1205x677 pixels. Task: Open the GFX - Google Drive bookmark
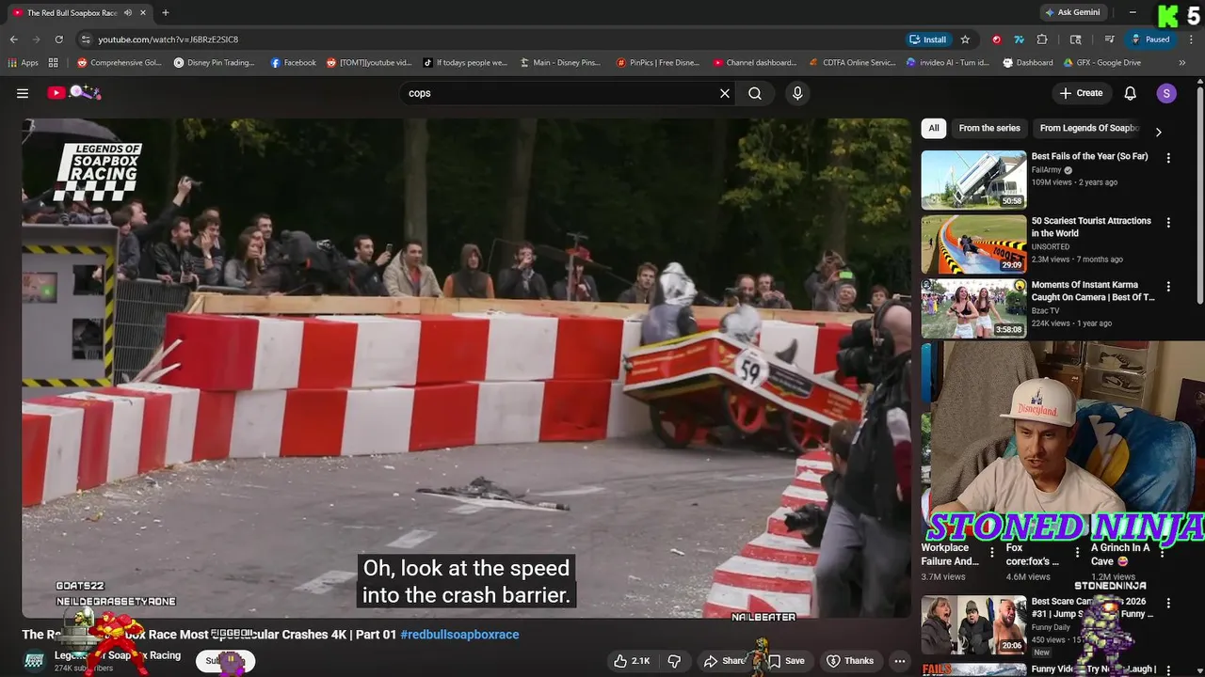[1102, 63]
